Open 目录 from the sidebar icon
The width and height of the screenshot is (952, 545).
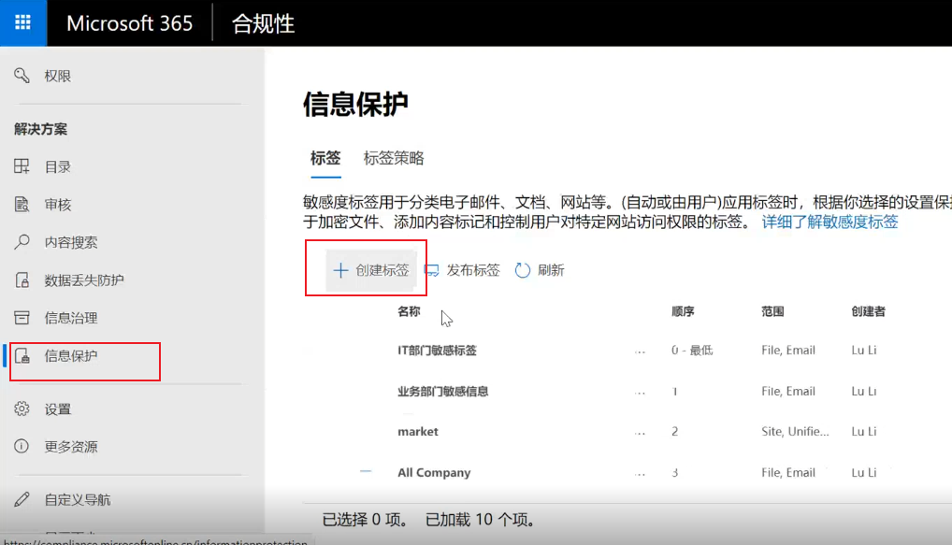tap(22, 166)
